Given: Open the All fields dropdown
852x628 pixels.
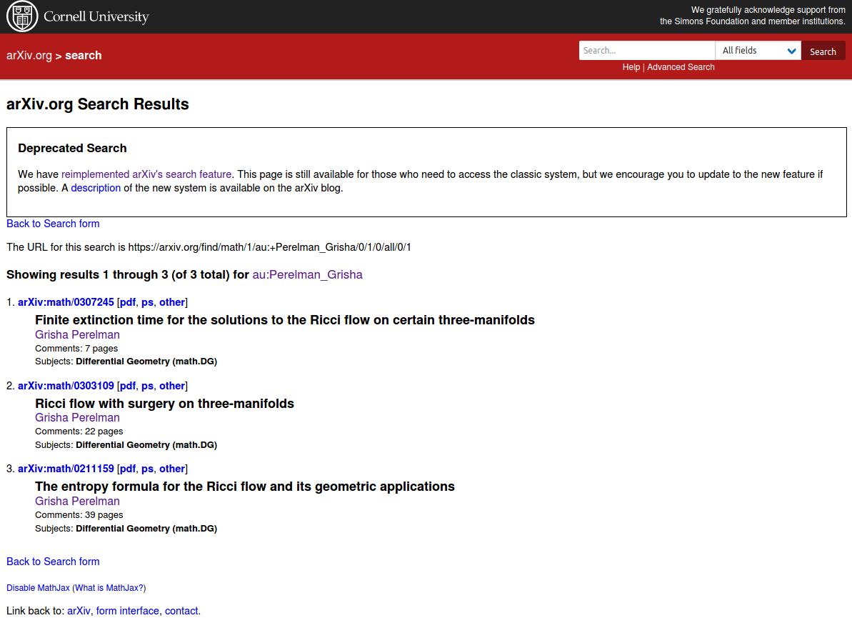Looking at the screenshot, I should (x=758, y=51).
